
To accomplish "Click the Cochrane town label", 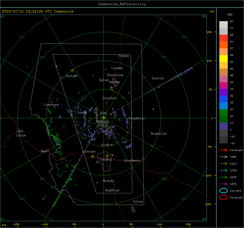I will (89, 152).
